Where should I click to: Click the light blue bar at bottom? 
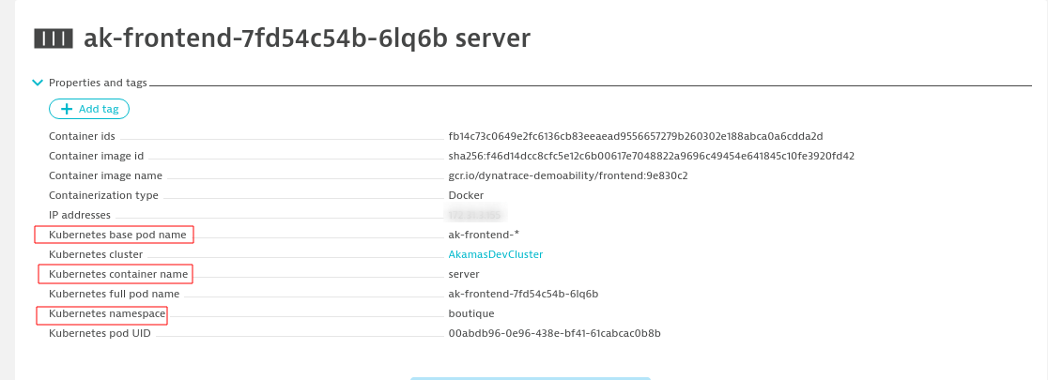tap(530, 377)
